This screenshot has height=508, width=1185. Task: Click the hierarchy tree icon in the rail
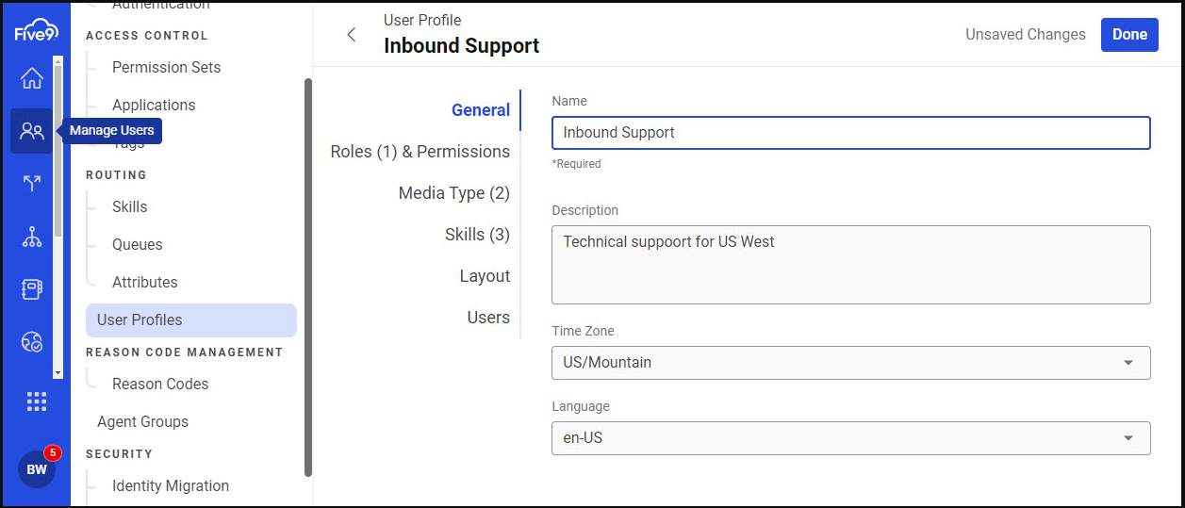(x=32, y=237)
